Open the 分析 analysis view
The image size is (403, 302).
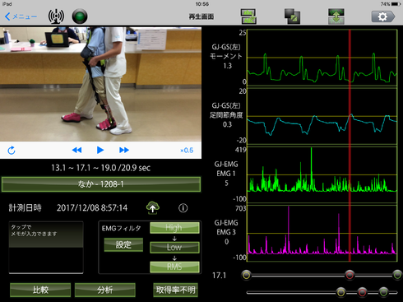[x=105, y=290]
